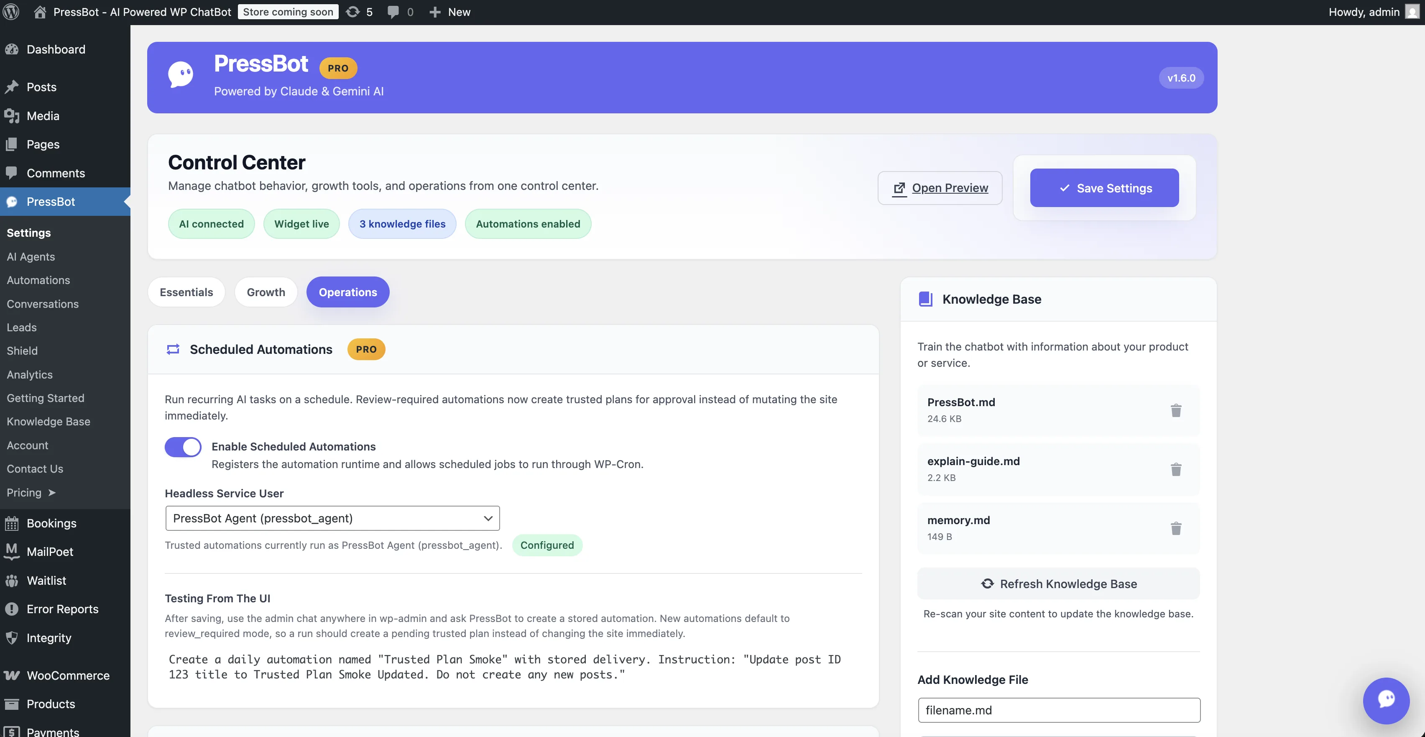1425x737 pixels.
Task: Click Refresh Knowledge Base button
Action: [1058, 584]
